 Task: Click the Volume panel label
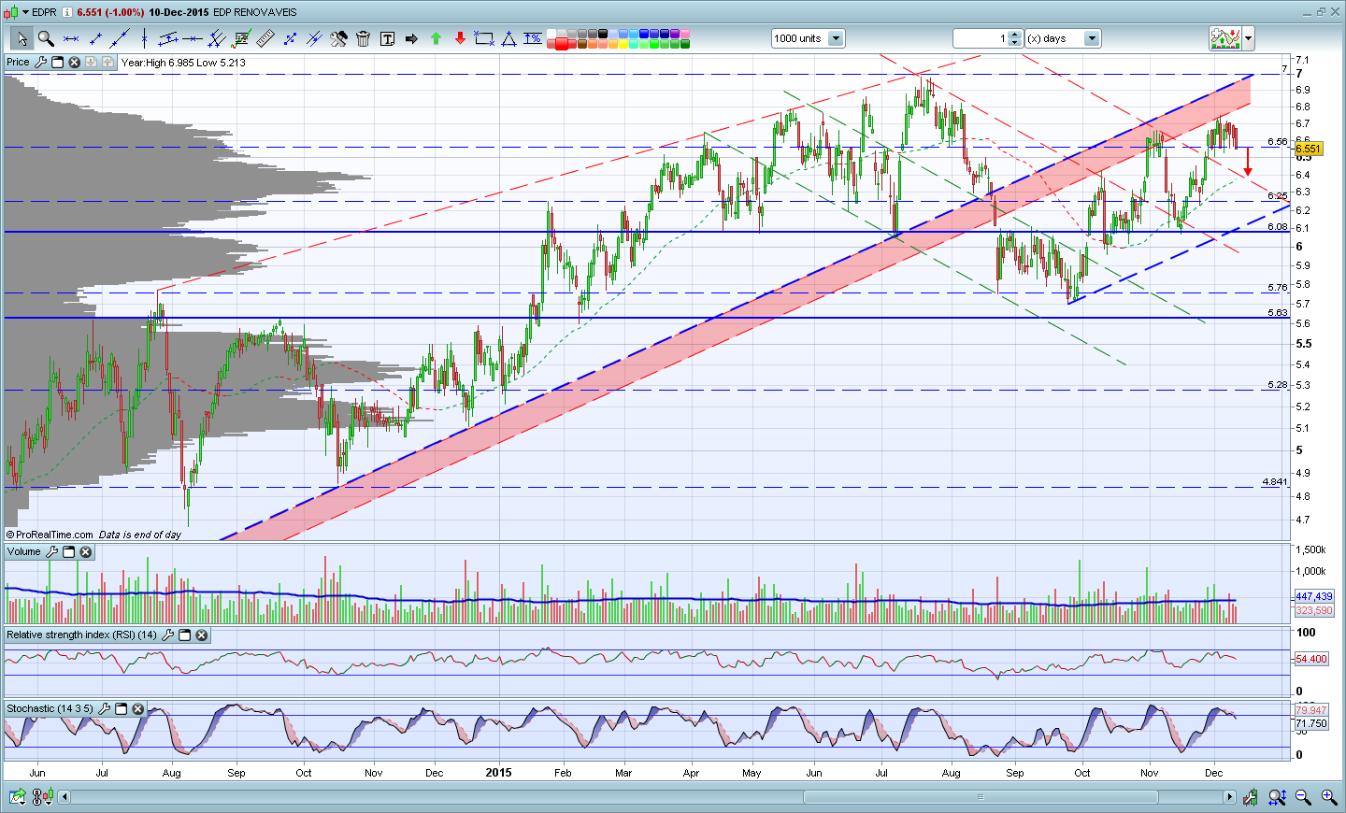pyautogui.click(x=24, y=552)
